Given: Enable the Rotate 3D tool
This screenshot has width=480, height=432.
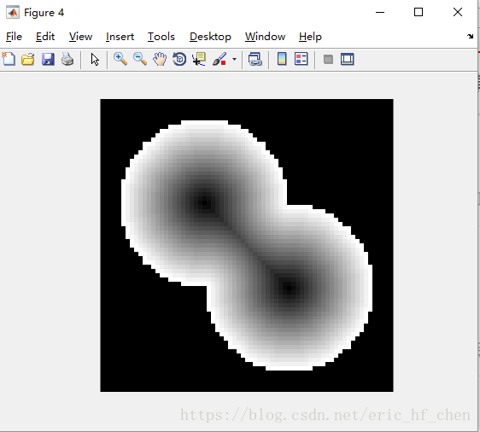Looking at the screenshot, I should point(179,59).
